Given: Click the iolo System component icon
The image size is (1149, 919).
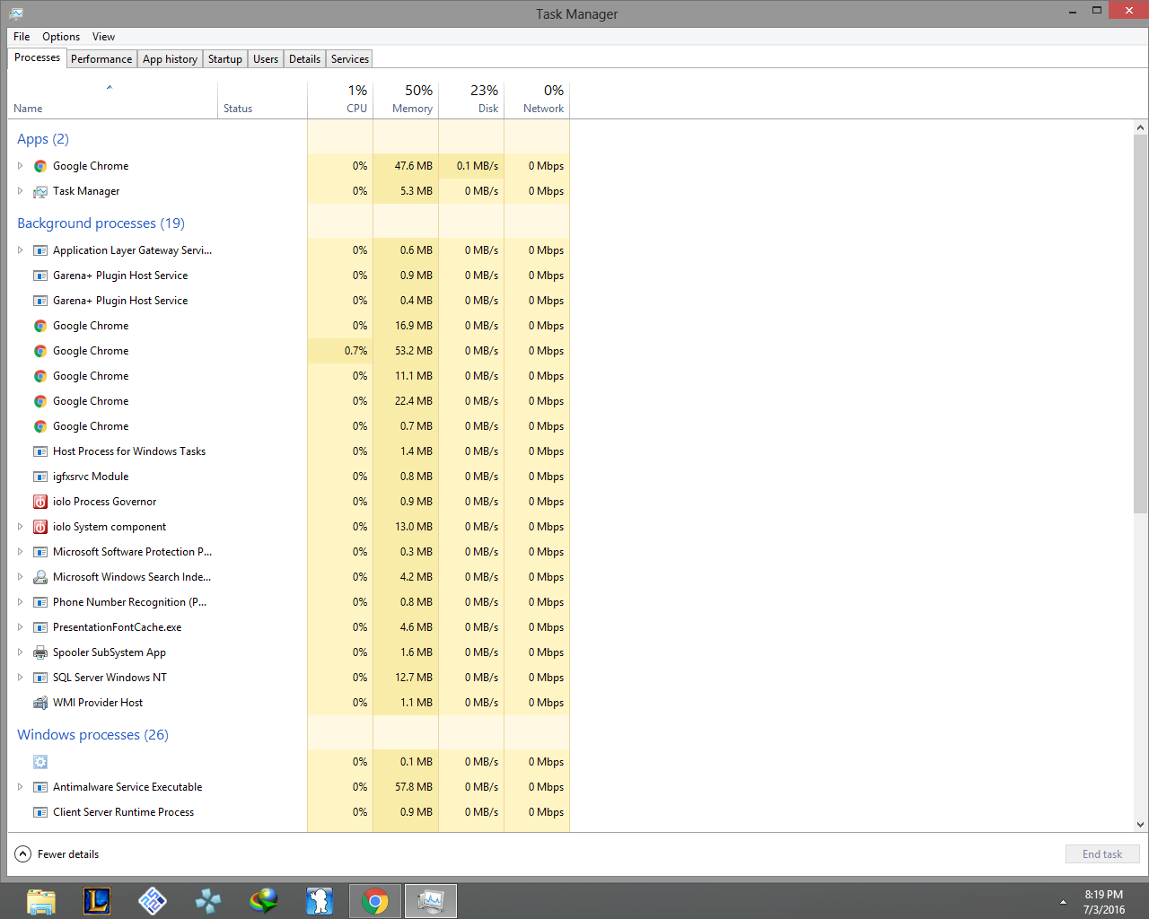Looking at the screenshot, I should click(x=40, y=527).
